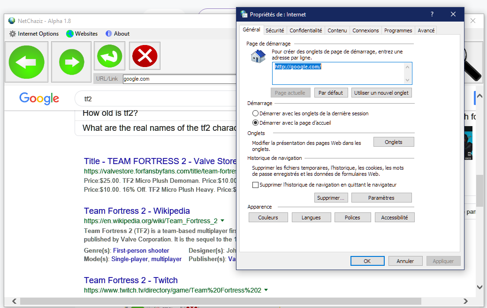Click the URL/Link label
The image size is (487, 308).
tap(107, 79)
